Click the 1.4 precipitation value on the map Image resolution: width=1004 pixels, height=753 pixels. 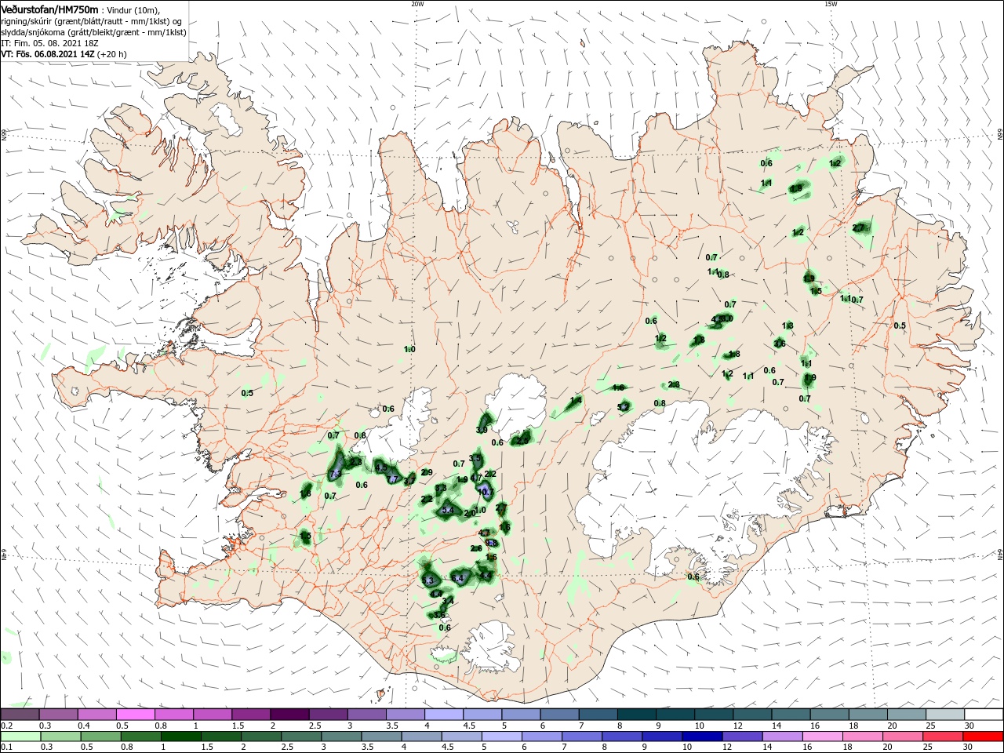[576, 401]
